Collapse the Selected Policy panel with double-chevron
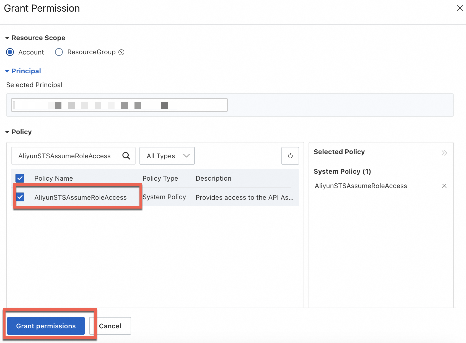 click(x=444, y=153)
